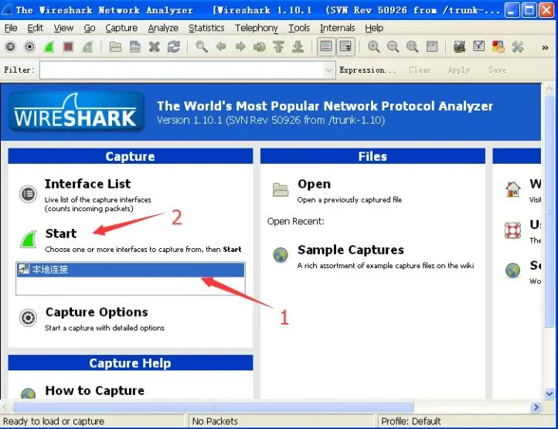The image size is (558, 429).
Task: Click Start link in Capture panel
Action: (x=61, y=233)
